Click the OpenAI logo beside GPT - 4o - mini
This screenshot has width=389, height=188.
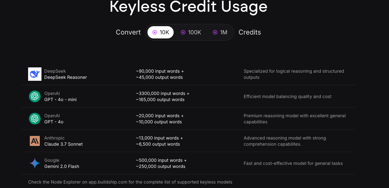click(35, 96)
